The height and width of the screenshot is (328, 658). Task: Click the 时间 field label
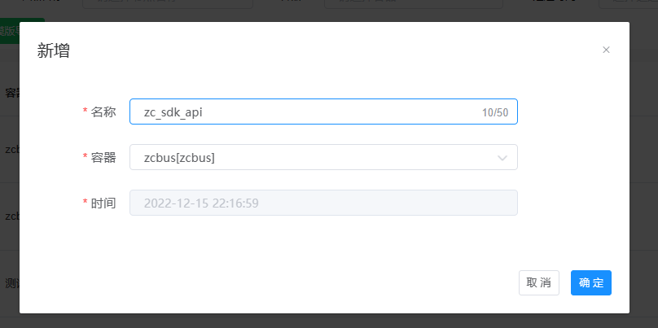[103, 203]
